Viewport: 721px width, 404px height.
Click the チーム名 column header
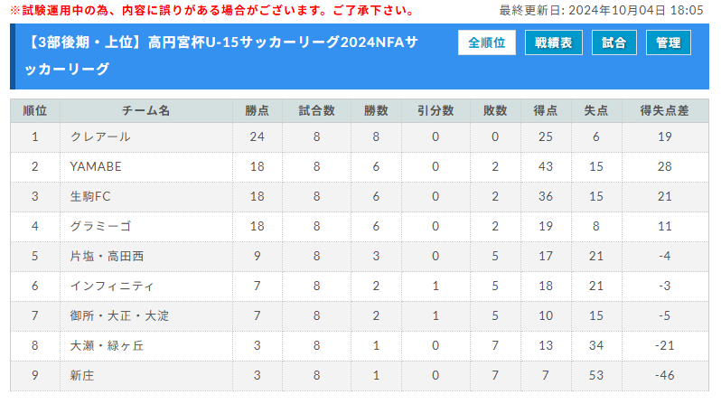coord(145,110)
